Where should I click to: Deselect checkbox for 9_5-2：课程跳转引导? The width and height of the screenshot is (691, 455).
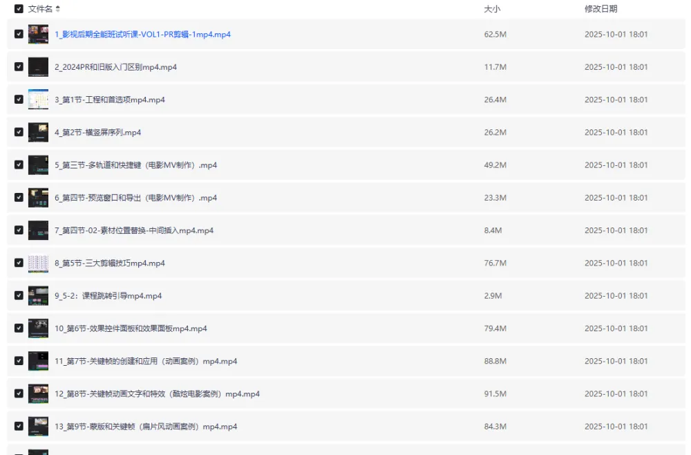click(x=19, y=296)
